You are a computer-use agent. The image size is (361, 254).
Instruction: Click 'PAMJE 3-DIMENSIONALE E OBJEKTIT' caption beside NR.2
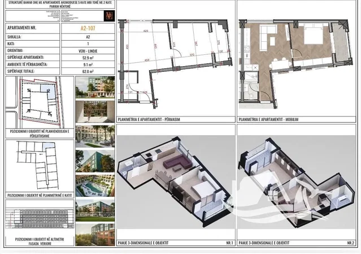pyautogui.click(x=264, y=243)
